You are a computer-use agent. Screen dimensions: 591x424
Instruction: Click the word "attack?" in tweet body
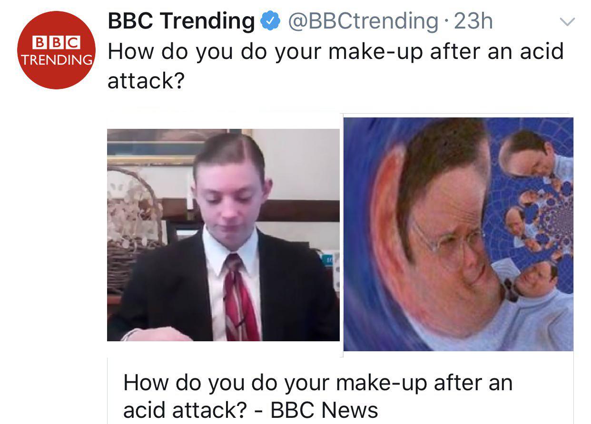146,80
